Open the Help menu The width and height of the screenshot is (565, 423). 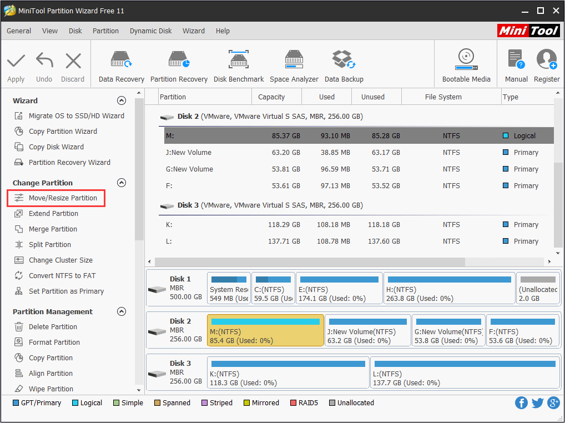(223, 31)
